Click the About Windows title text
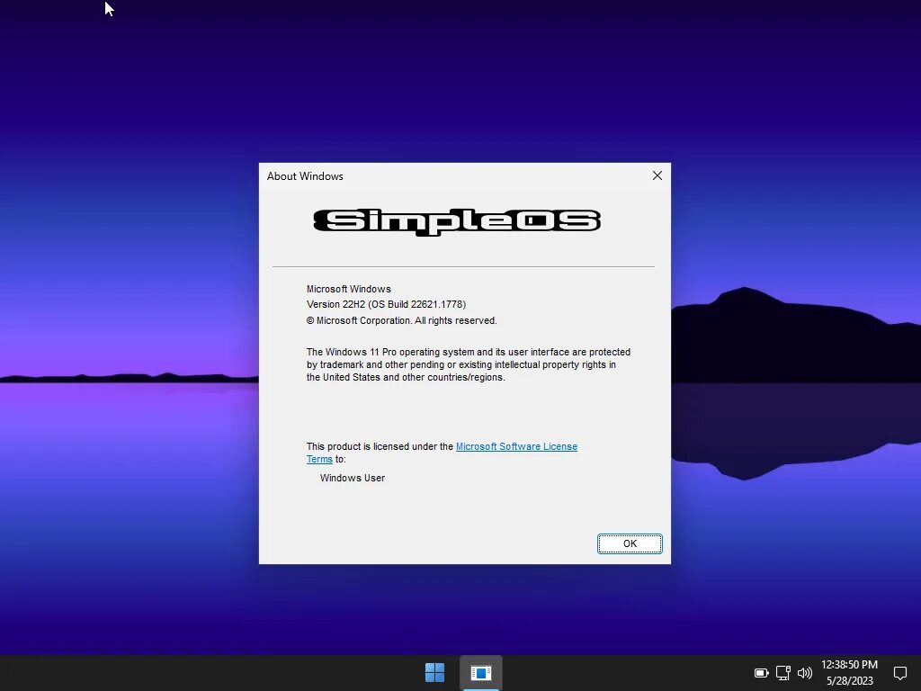Screen dimensions: 921x691 [x=305, y=176]
